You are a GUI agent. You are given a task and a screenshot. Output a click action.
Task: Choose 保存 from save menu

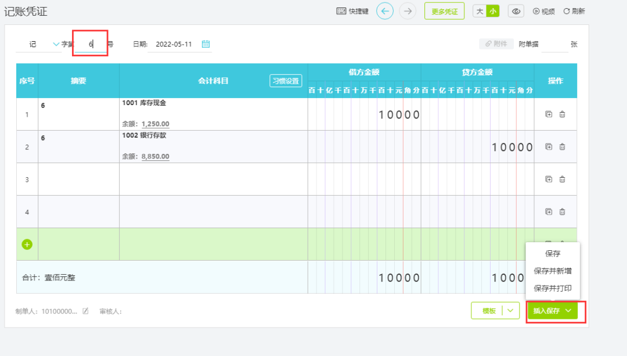(553, 254)
